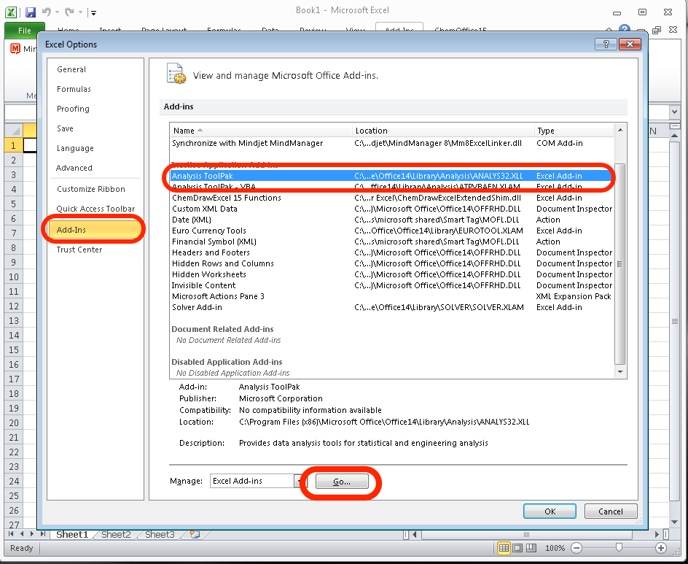This screenshot has height=564, width=688.
Task: Click OK to confirm Excel Options
Action: pyautogui.click(x=550, y=511)
